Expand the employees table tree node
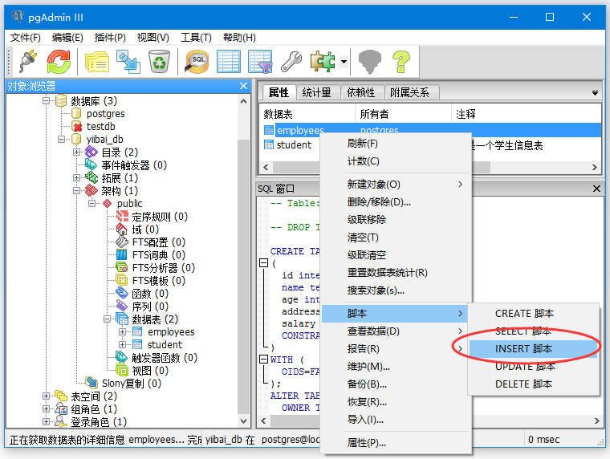The width and height of the screenshot is (610, 459). [123, 332]
